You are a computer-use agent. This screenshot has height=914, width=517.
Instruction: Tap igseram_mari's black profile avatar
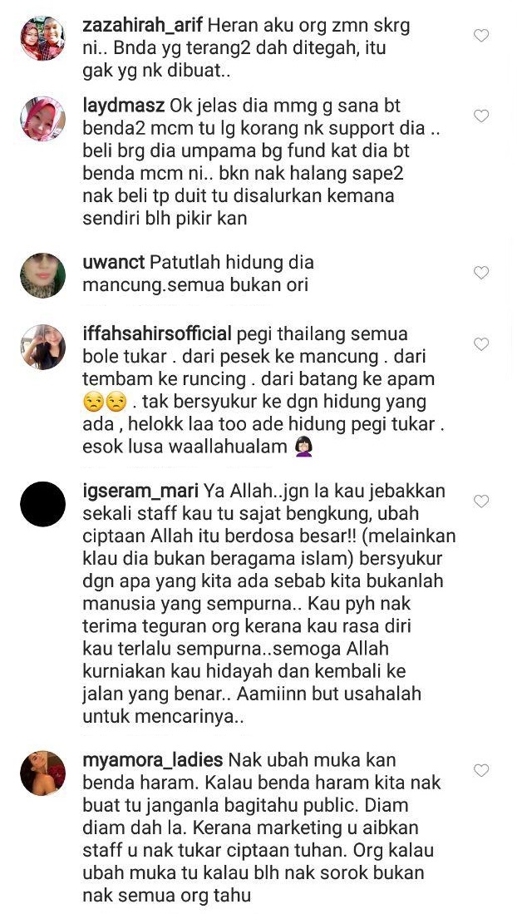pyautogui.click(x=42, y=504)
